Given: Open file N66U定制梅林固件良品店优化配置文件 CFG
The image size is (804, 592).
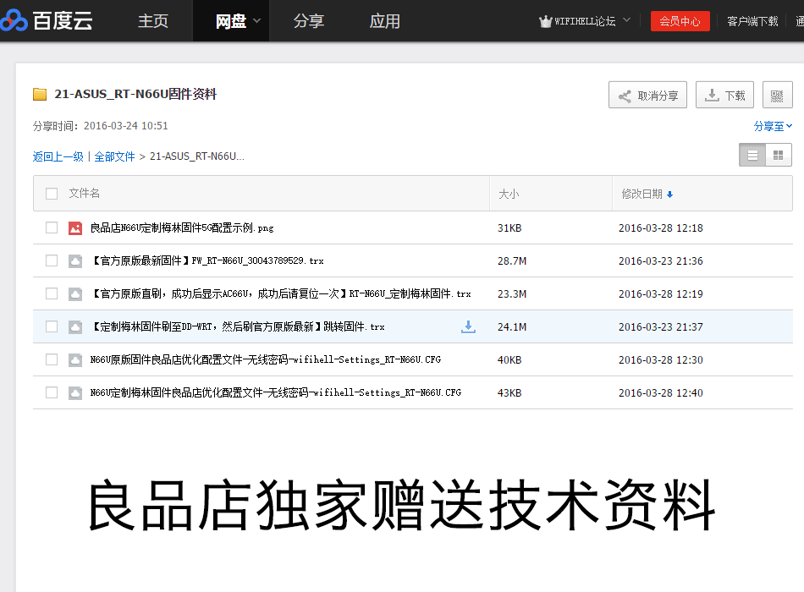Looking at the screenshot, I should click(x=275, y=393).
